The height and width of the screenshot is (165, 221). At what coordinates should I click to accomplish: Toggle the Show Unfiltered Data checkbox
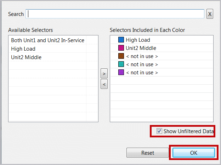point(159,131)
